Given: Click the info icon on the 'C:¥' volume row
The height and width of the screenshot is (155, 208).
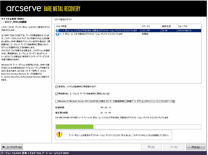Looking at the screenshot, I should 57,34.
